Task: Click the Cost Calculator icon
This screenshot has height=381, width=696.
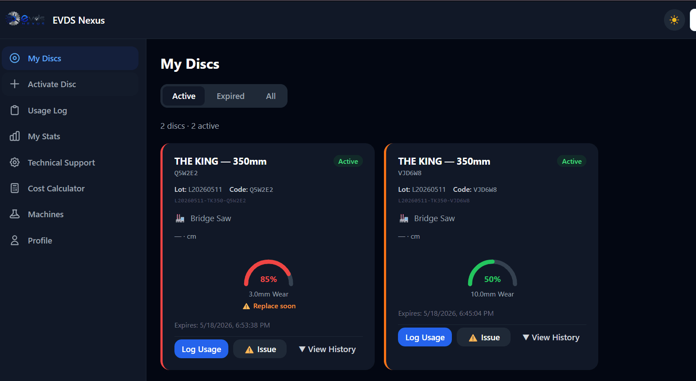Action: (x=15, y=188)
